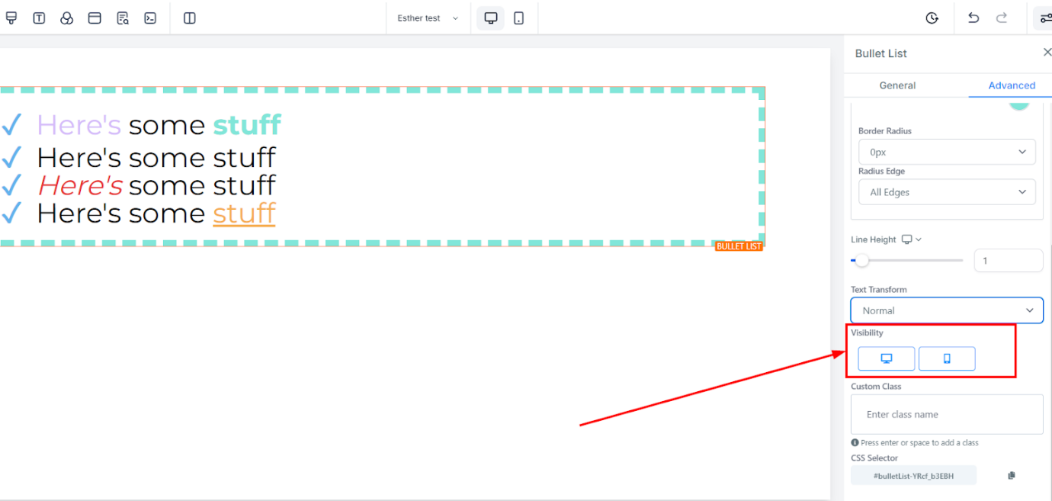Open the Border Radius dropdown
This screenshot has height=501, width=1052.
point(947,152)
